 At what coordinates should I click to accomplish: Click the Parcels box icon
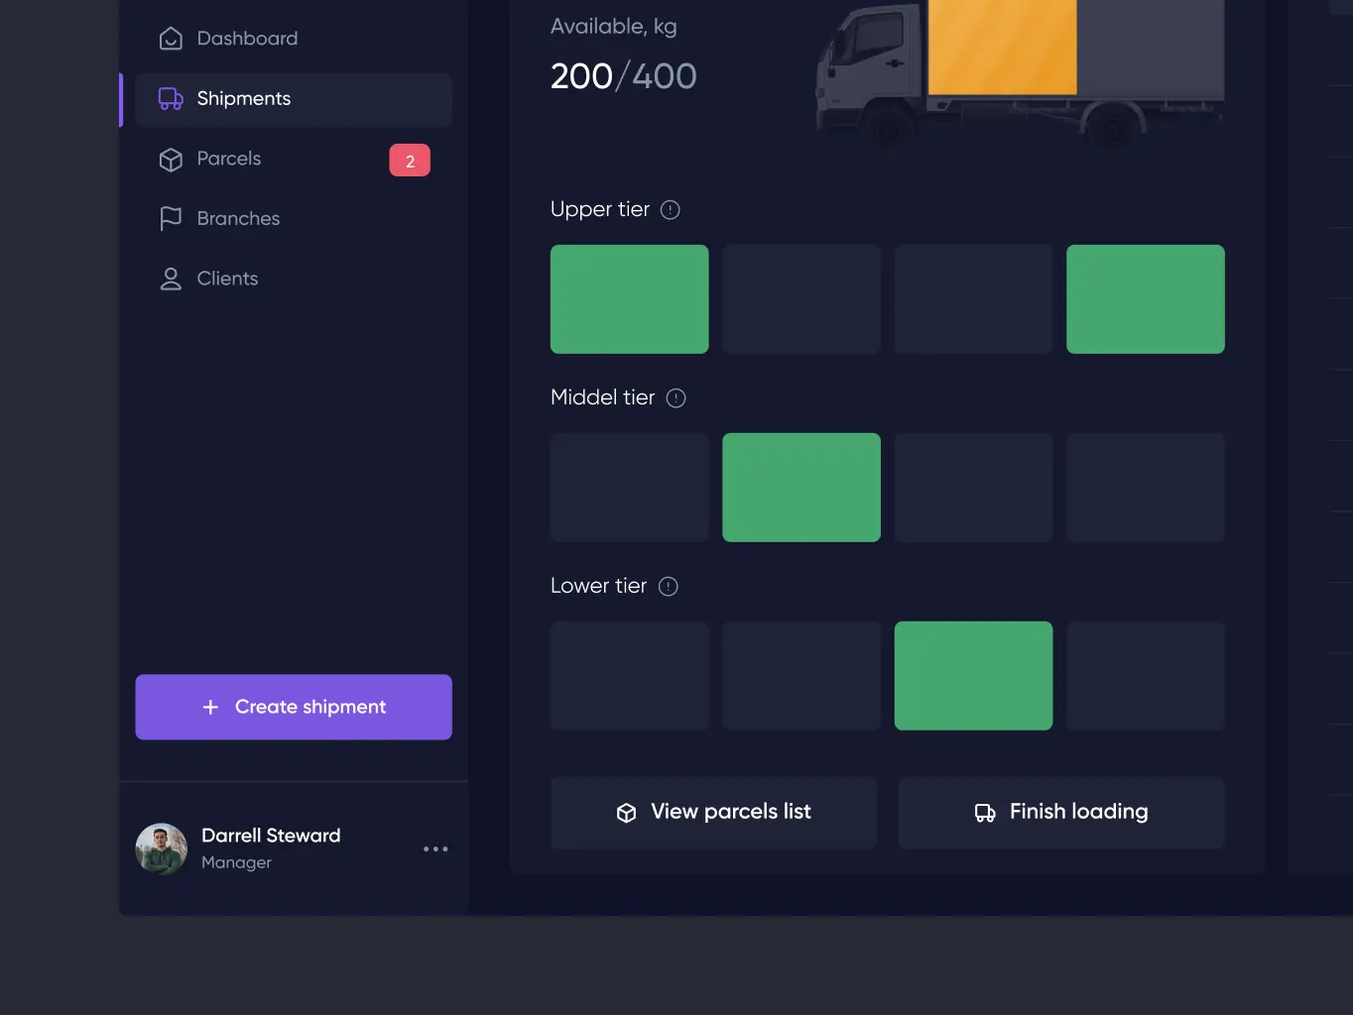(171, 160)
